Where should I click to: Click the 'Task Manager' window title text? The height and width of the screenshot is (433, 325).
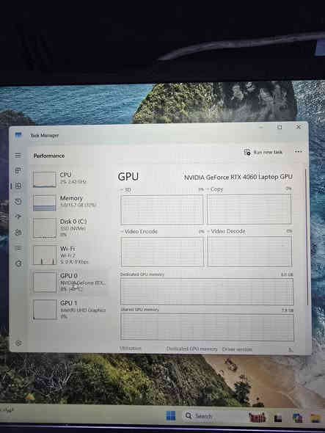45,135
